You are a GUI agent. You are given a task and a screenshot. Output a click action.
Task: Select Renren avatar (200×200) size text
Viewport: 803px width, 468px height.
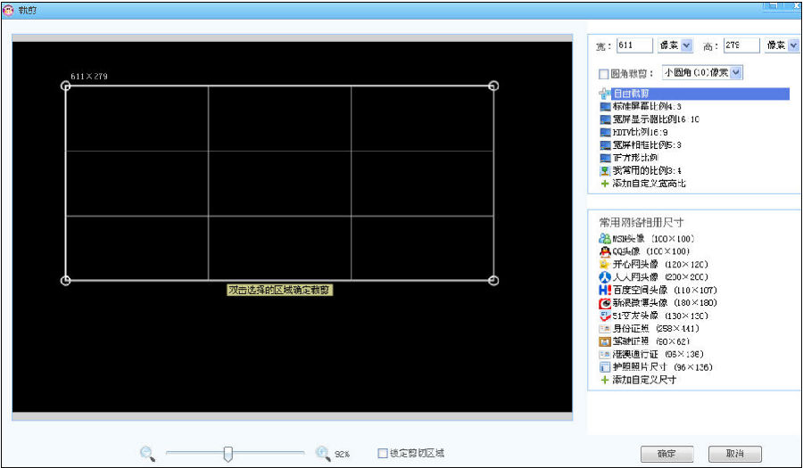click(660, 277)
